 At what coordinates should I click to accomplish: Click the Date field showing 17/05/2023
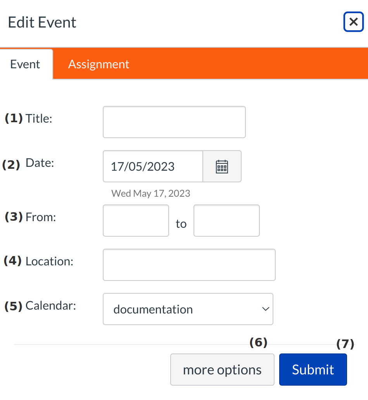point(153,166)
